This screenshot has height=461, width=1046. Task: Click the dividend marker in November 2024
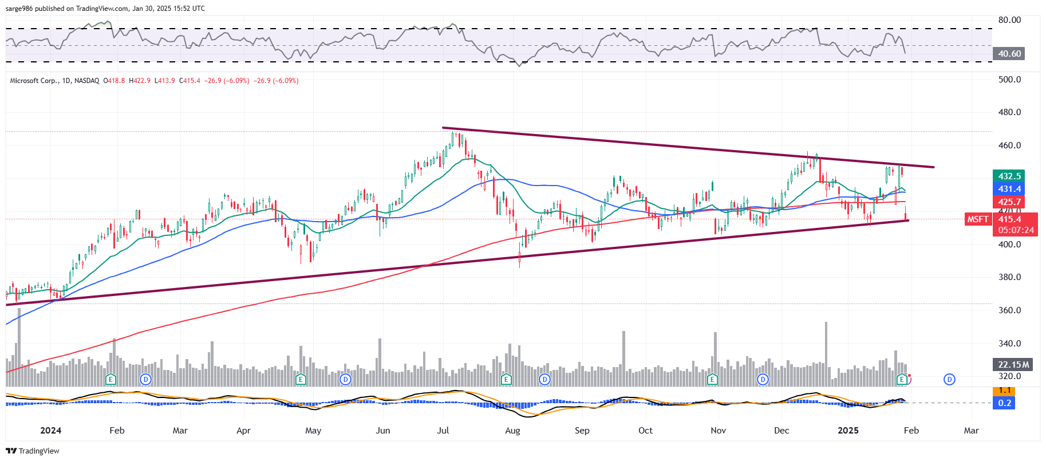(763, 379)
